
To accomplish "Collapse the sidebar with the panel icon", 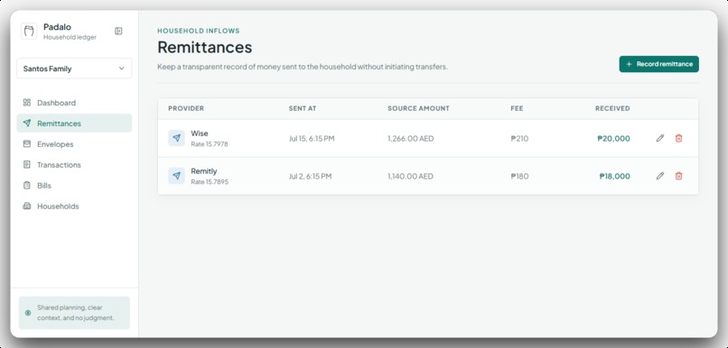I will coord(118,31).
